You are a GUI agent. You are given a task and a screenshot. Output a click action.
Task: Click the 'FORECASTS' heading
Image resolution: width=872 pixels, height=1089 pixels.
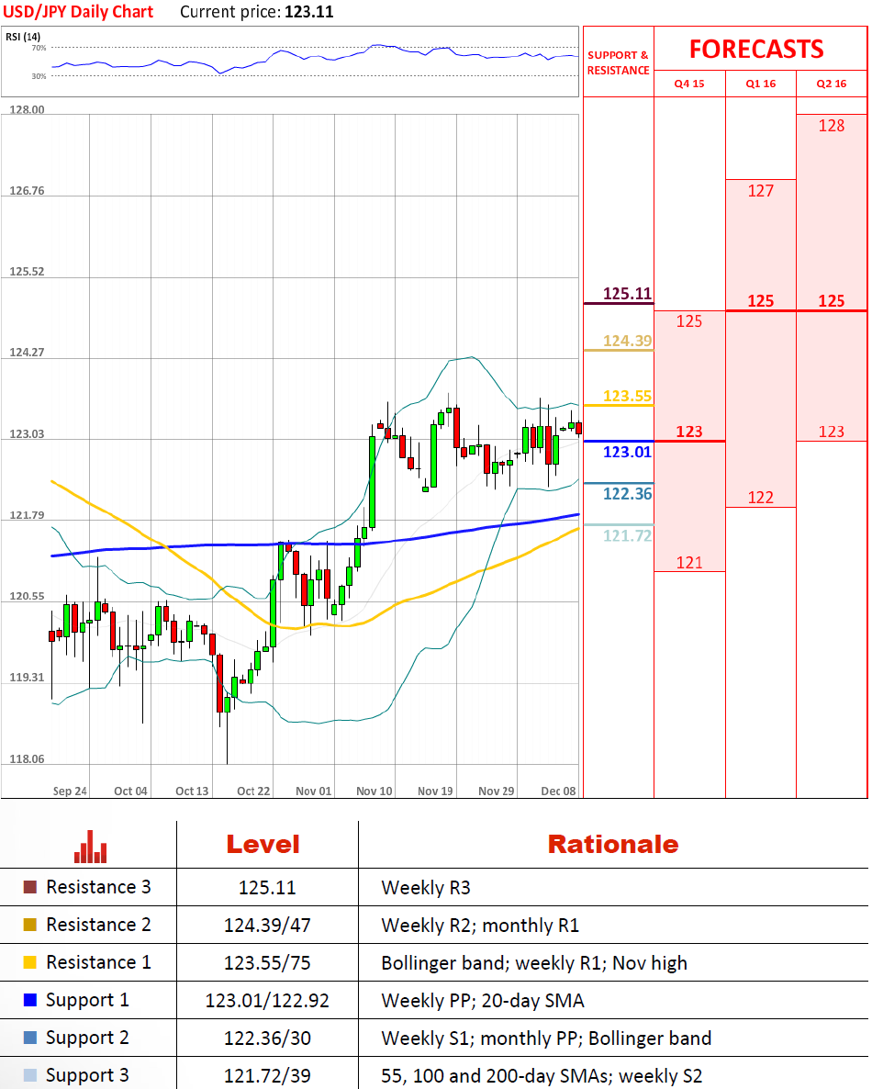(x=756, y=50)
